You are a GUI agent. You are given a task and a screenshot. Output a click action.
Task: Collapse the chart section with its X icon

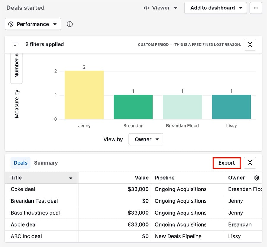[250, 44]
